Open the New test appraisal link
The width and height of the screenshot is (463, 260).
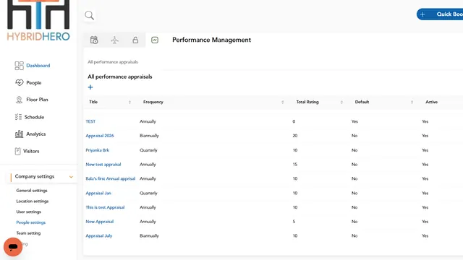pyautogui.click(x=103, y=164)
